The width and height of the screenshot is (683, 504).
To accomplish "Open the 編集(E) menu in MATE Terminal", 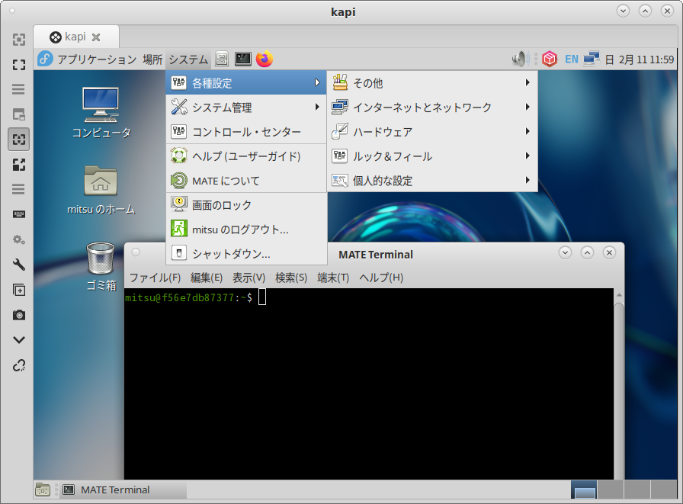I will point(207,278).
